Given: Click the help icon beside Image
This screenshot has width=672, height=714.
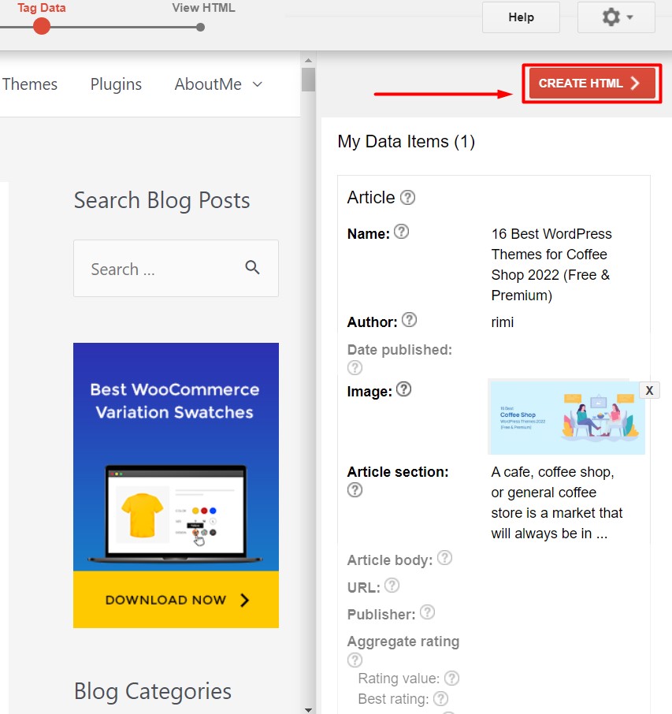Looking at the screenshot, I should coord(403,389).
